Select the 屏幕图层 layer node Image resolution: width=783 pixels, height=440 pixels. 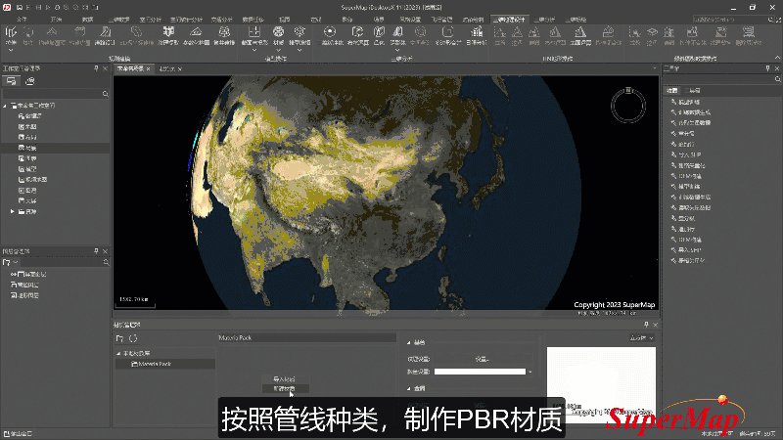click(28, 275)
